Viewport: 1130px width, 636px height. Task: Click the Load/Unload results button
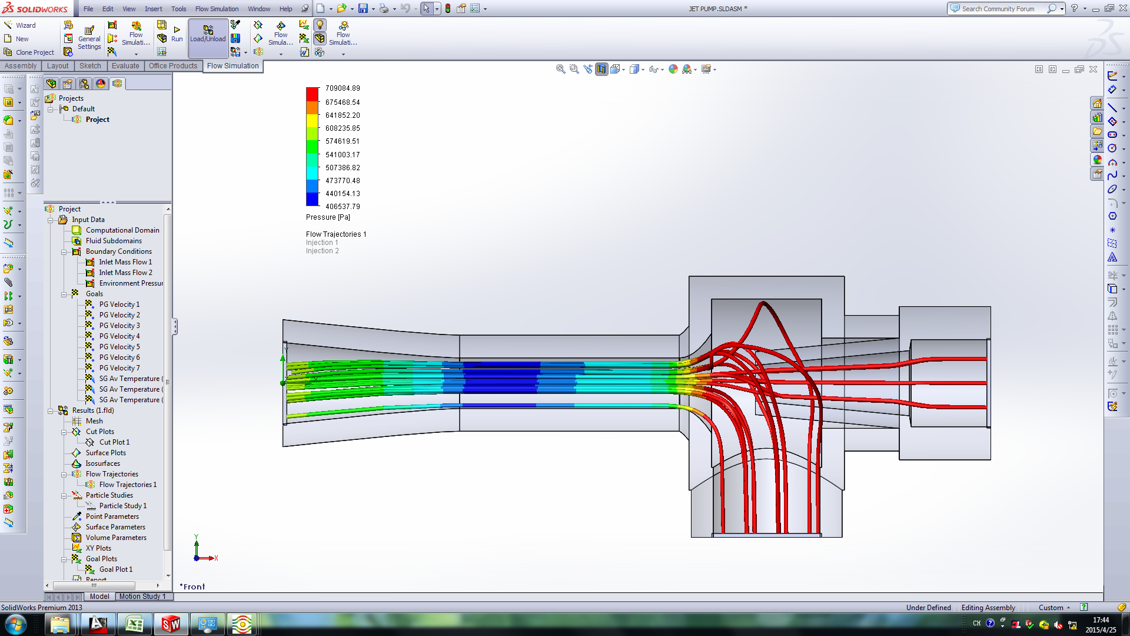coord(208,34)
